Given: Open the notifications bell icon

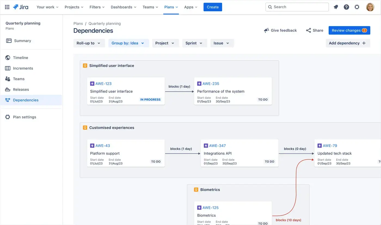Looking at the screenshot, I should point(336,7).
